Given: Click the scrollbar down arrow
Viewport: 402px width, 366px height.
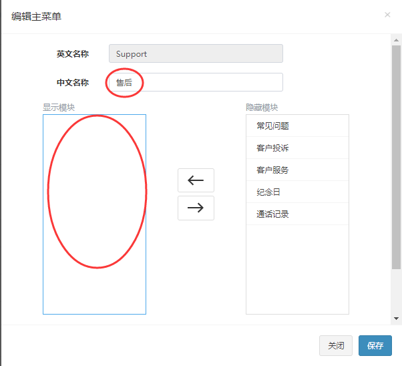Looking at the screenshot, I should [397, 319].
